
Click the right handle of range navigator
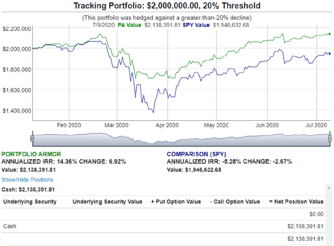(330, 138)
